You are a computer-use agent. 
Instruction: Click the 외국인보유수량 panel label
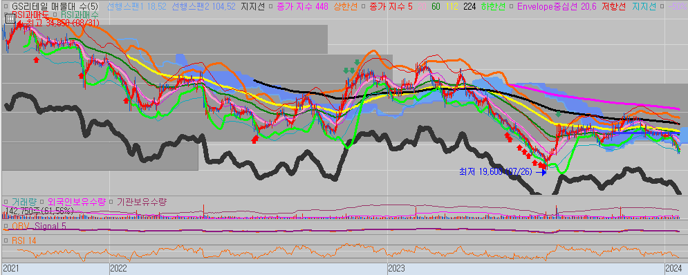(x=77, y=202)
